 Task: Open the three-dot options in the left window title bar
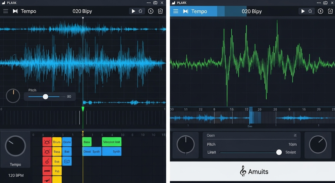[x=149, y=3]
